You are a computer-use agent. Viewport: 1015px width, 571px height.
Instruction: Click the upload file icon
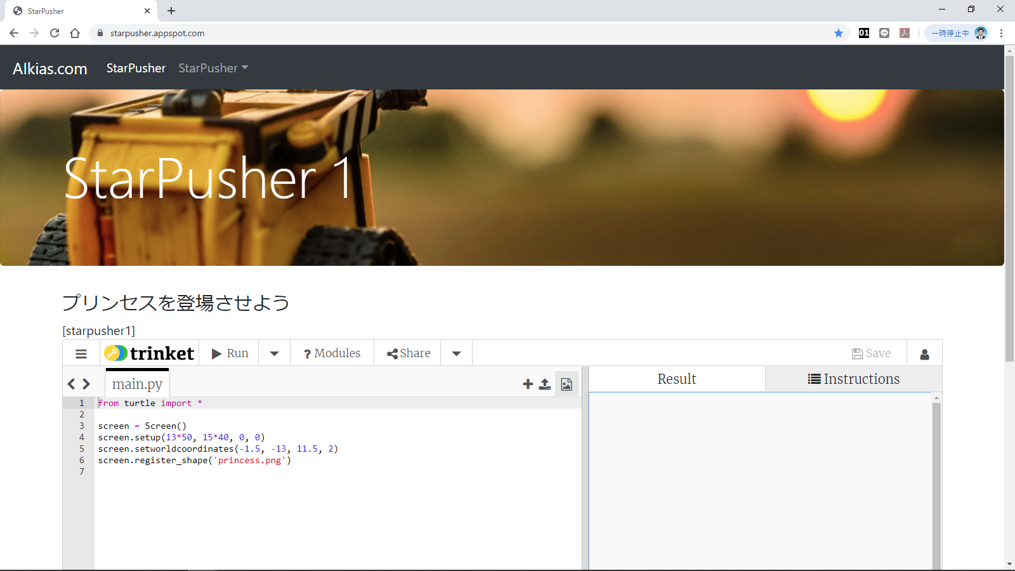click(x=545, y=384)
